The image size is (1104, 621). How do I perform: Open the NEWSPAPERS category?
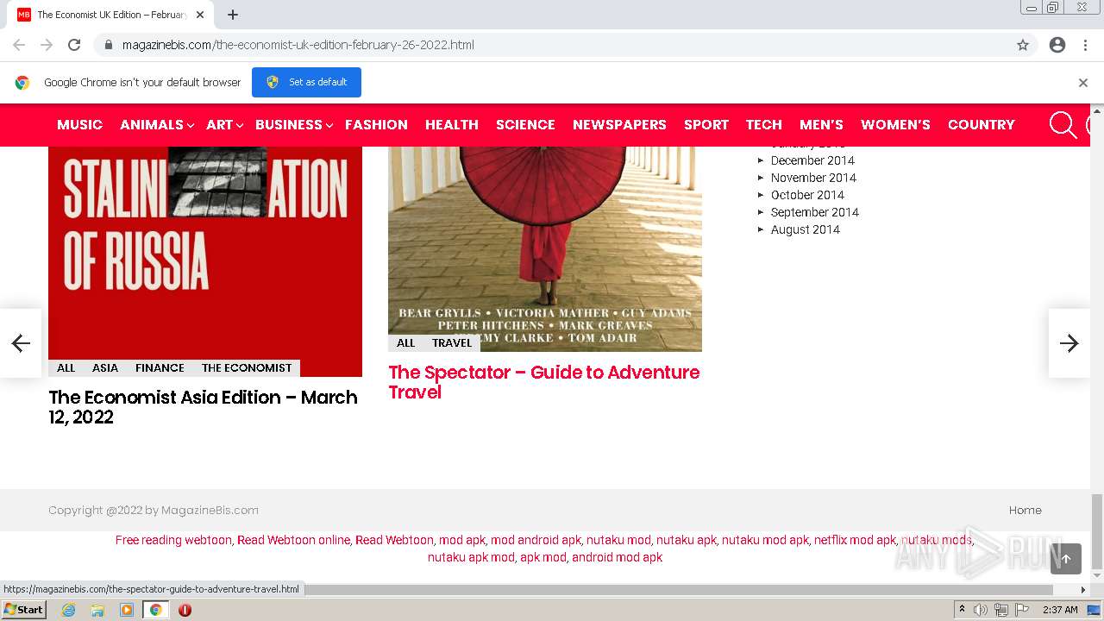[x=619, y=125]
